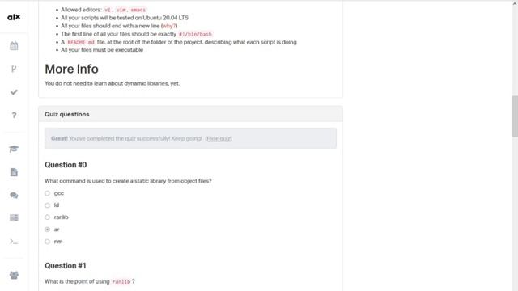518x291 pixels.
Task: Open the ALX logo home link
Action: click(x=14, y=17)
